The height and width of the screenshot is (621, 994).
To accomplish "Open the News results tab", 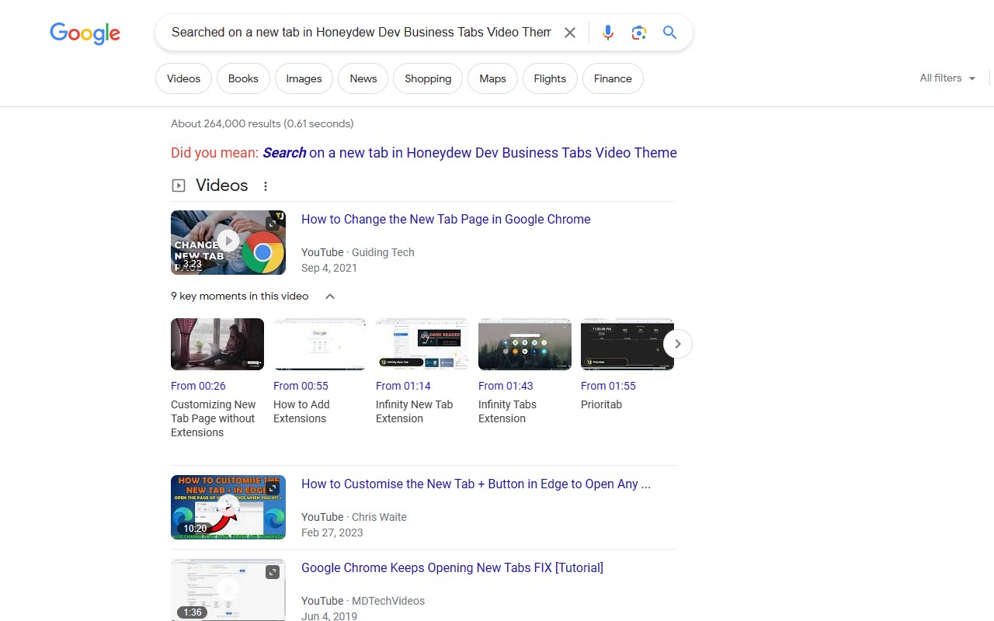I will coord(363,78).
